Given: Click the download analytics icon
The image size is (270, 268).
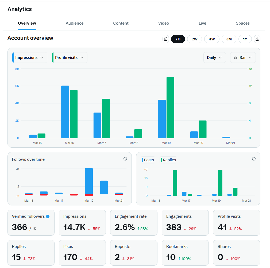Looking at the screenshot, I should point(257,39).
